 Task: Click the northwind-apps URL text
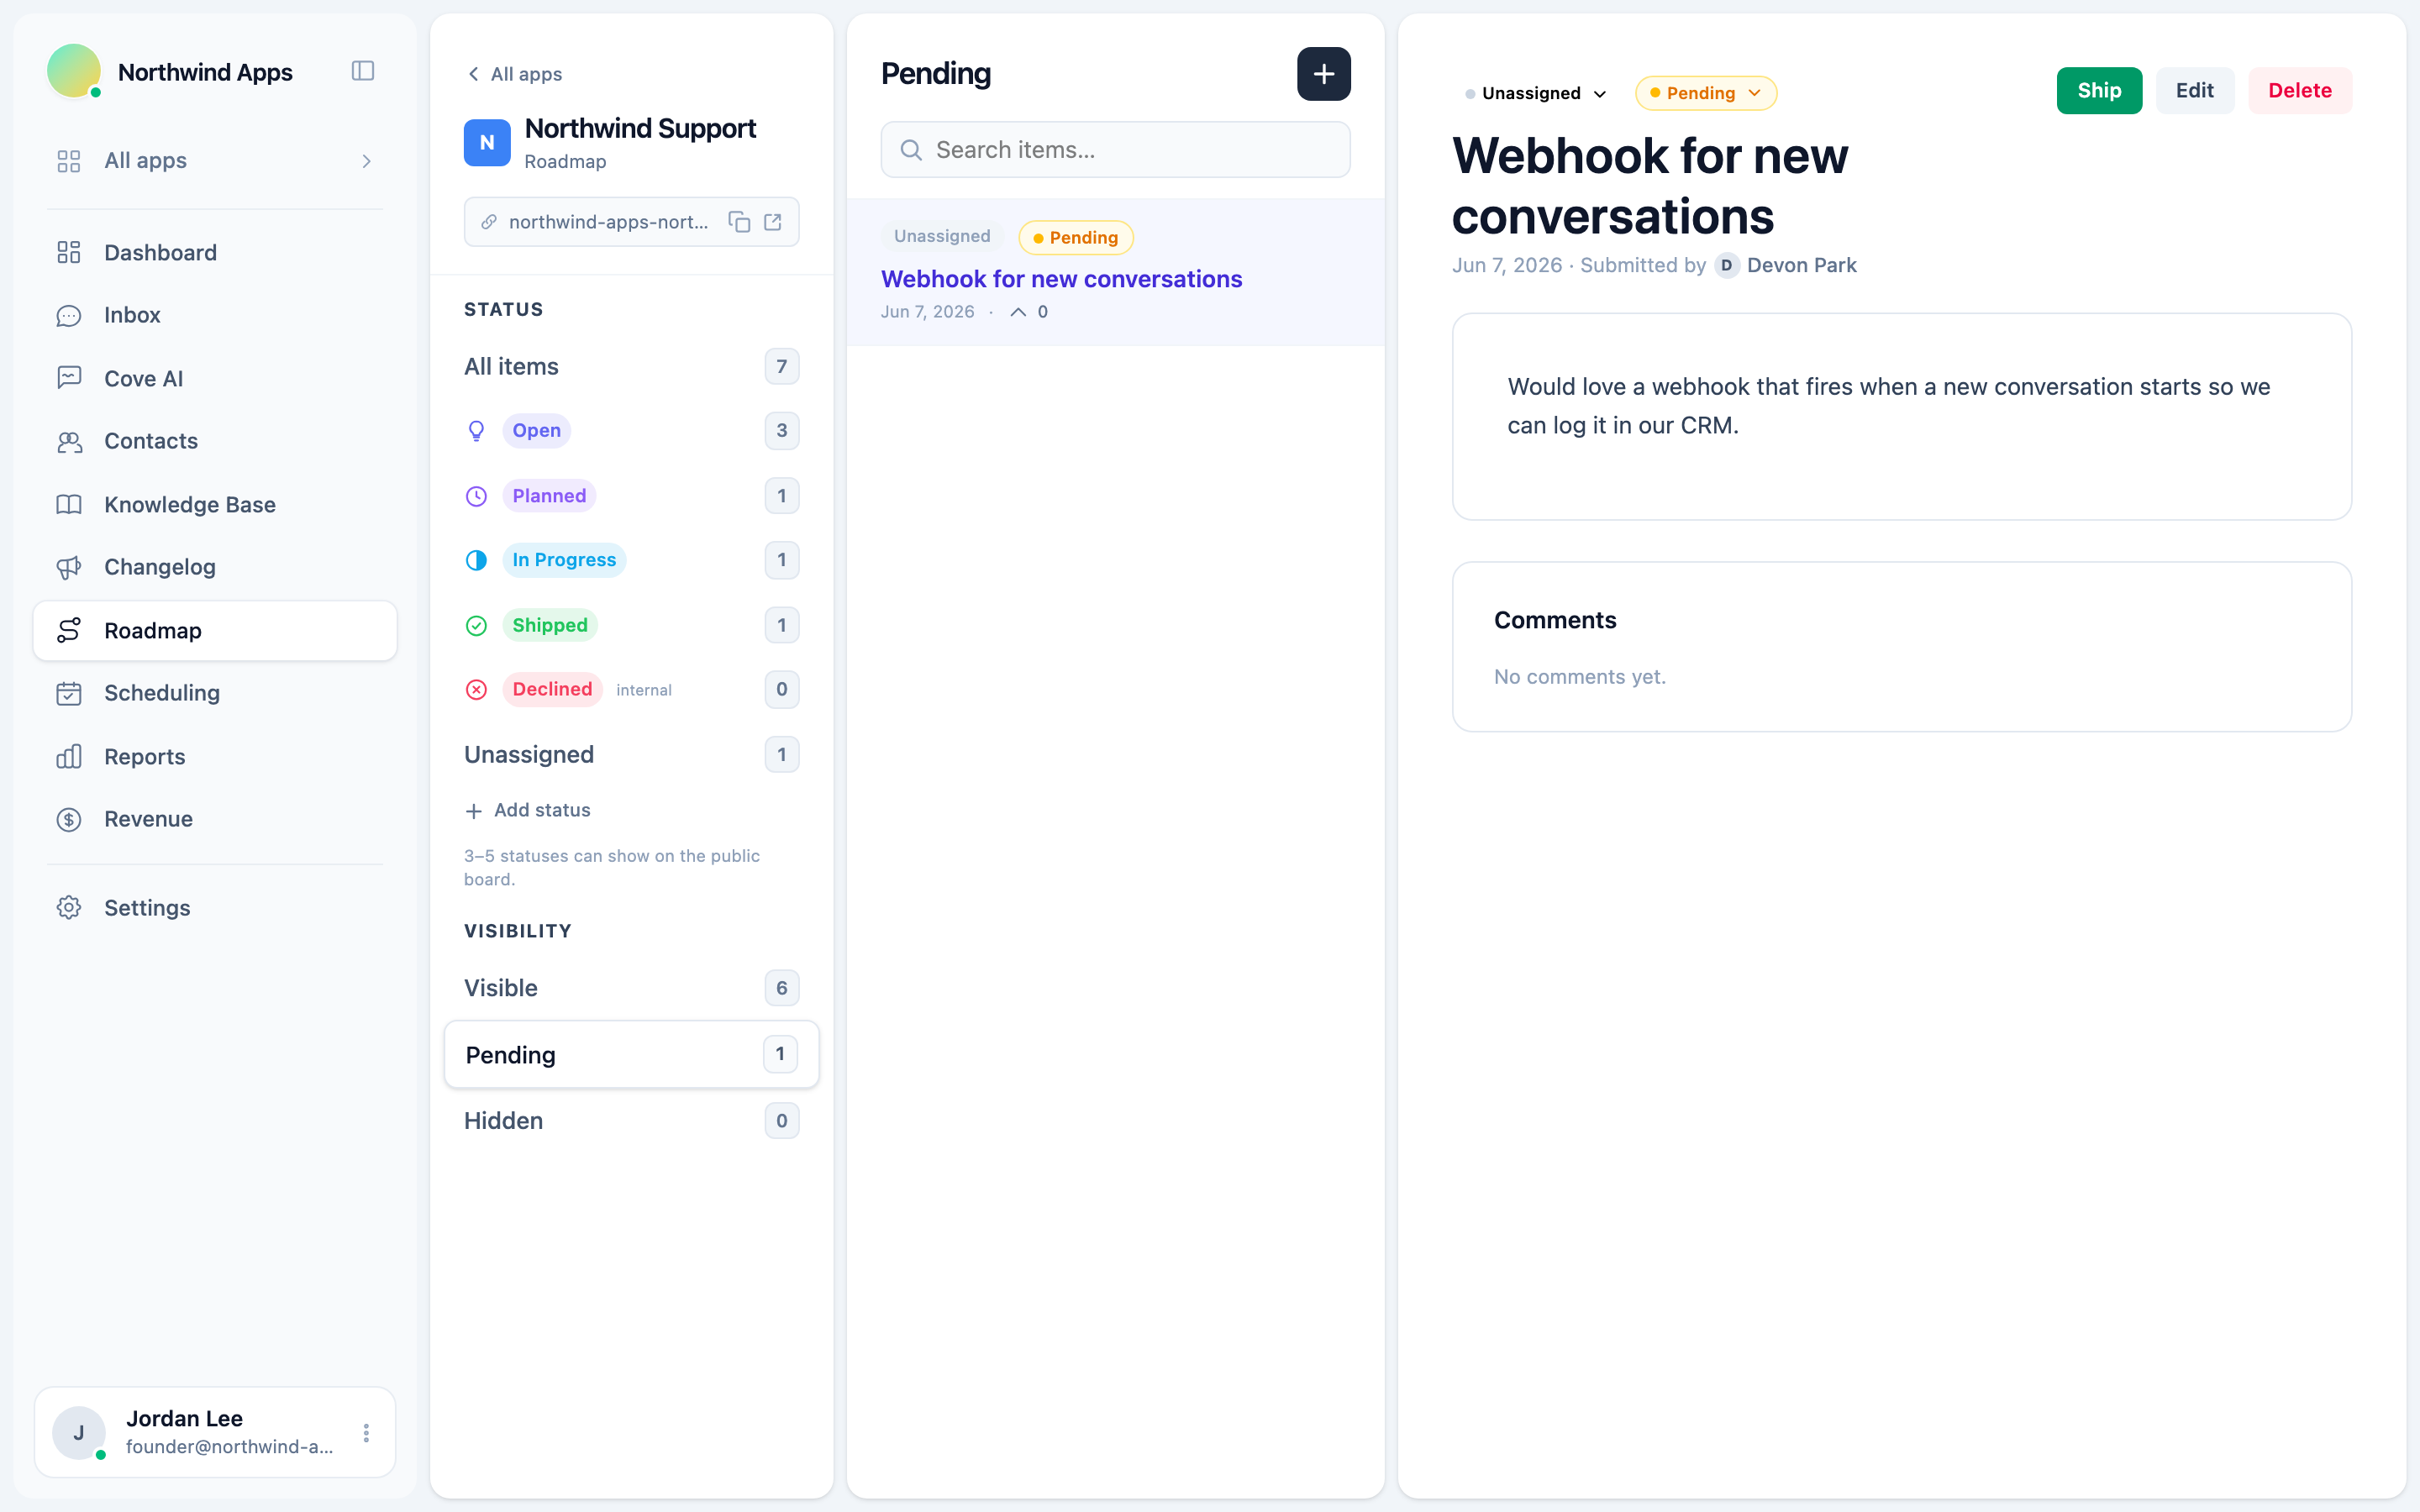coord(608,222)
